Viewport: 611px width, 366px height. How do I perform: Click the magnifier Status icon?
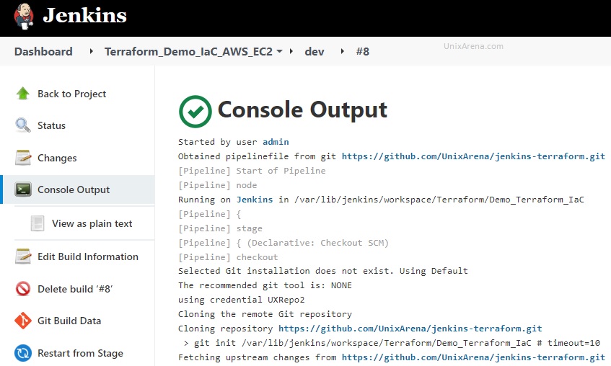23,125
